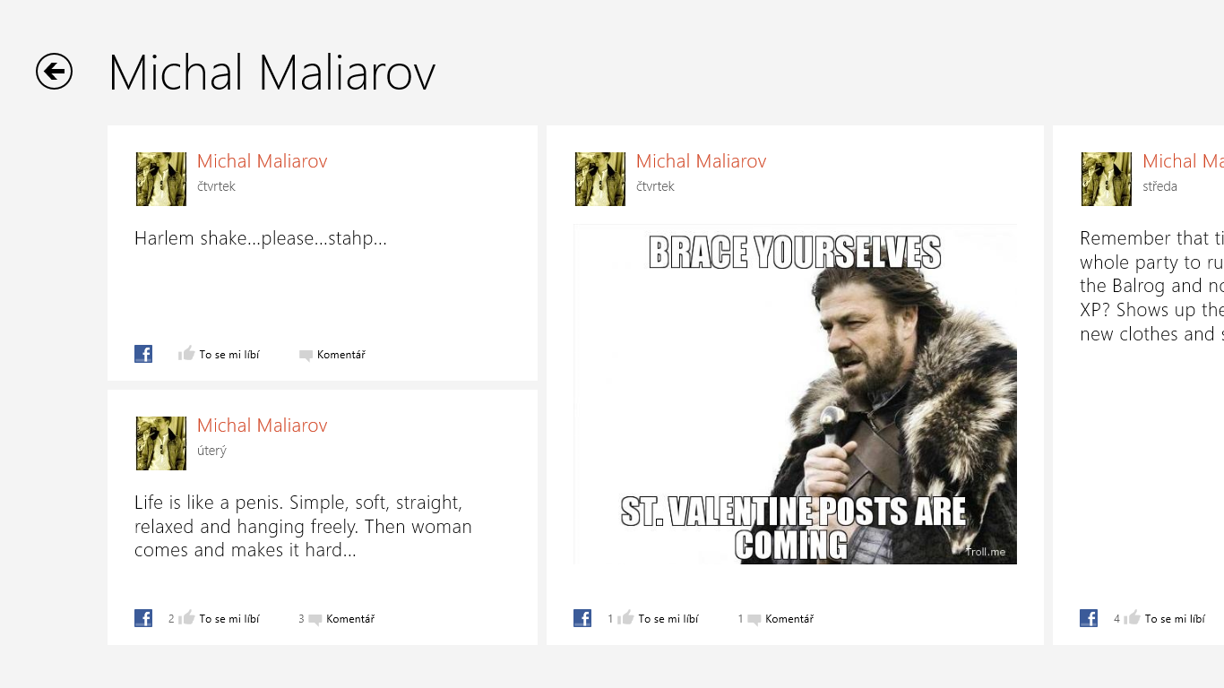Open Facebook icon under Brace Yourselves meme
Image resolution: width=1224 pixels, height=688 pixels.
point(582,618)
